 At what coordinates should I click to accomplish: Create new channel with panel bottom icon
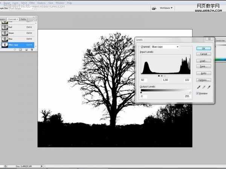pos(26,50)
